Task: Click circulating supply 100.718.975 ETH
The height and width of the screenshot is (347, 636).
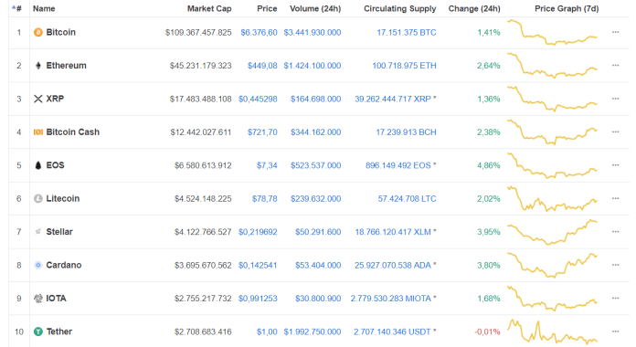Action: click(x=405, y=66)
